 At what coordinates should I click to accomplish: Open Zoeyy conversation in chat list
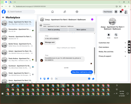18,23
